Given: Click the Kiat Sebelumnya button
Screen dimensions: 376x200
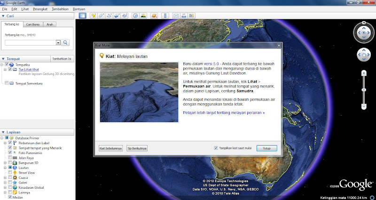Looking at the screenshot, I should click(110, 148).
